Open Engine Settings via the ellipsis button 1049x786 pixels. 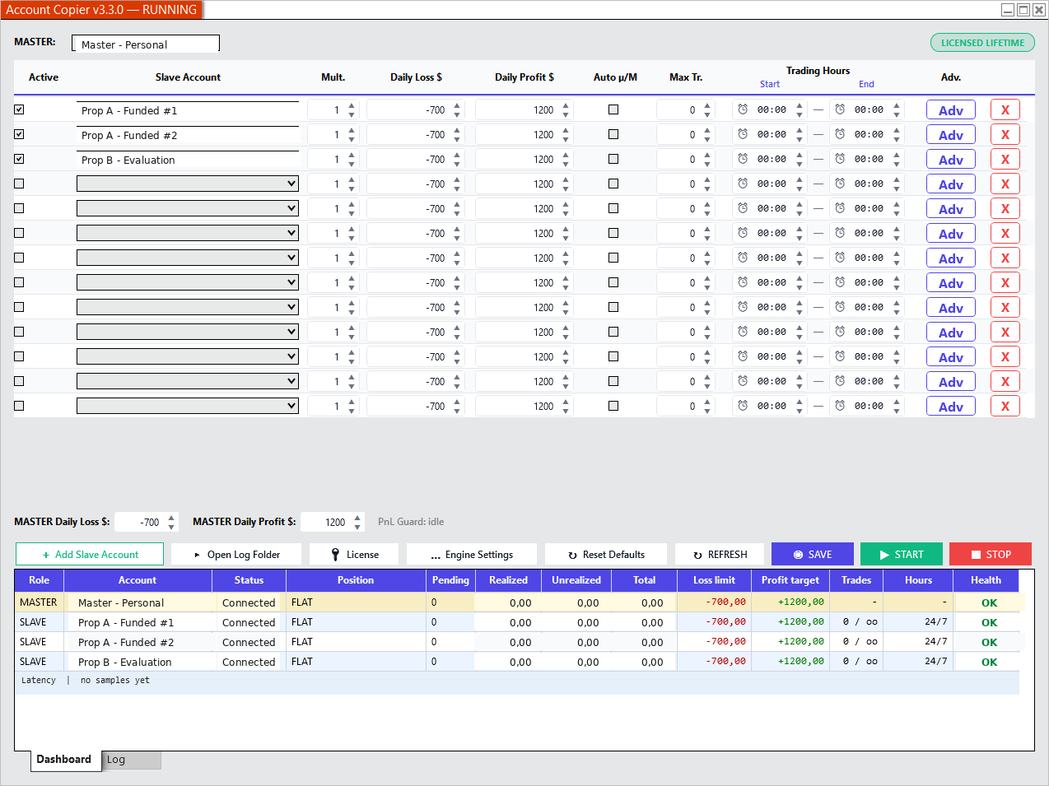click(472, 555)
